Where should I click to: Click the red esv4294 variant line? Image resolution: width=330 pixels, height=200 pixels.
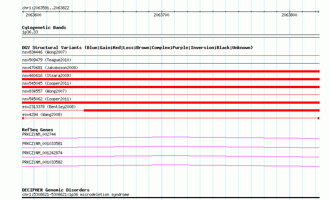[171, 118]
